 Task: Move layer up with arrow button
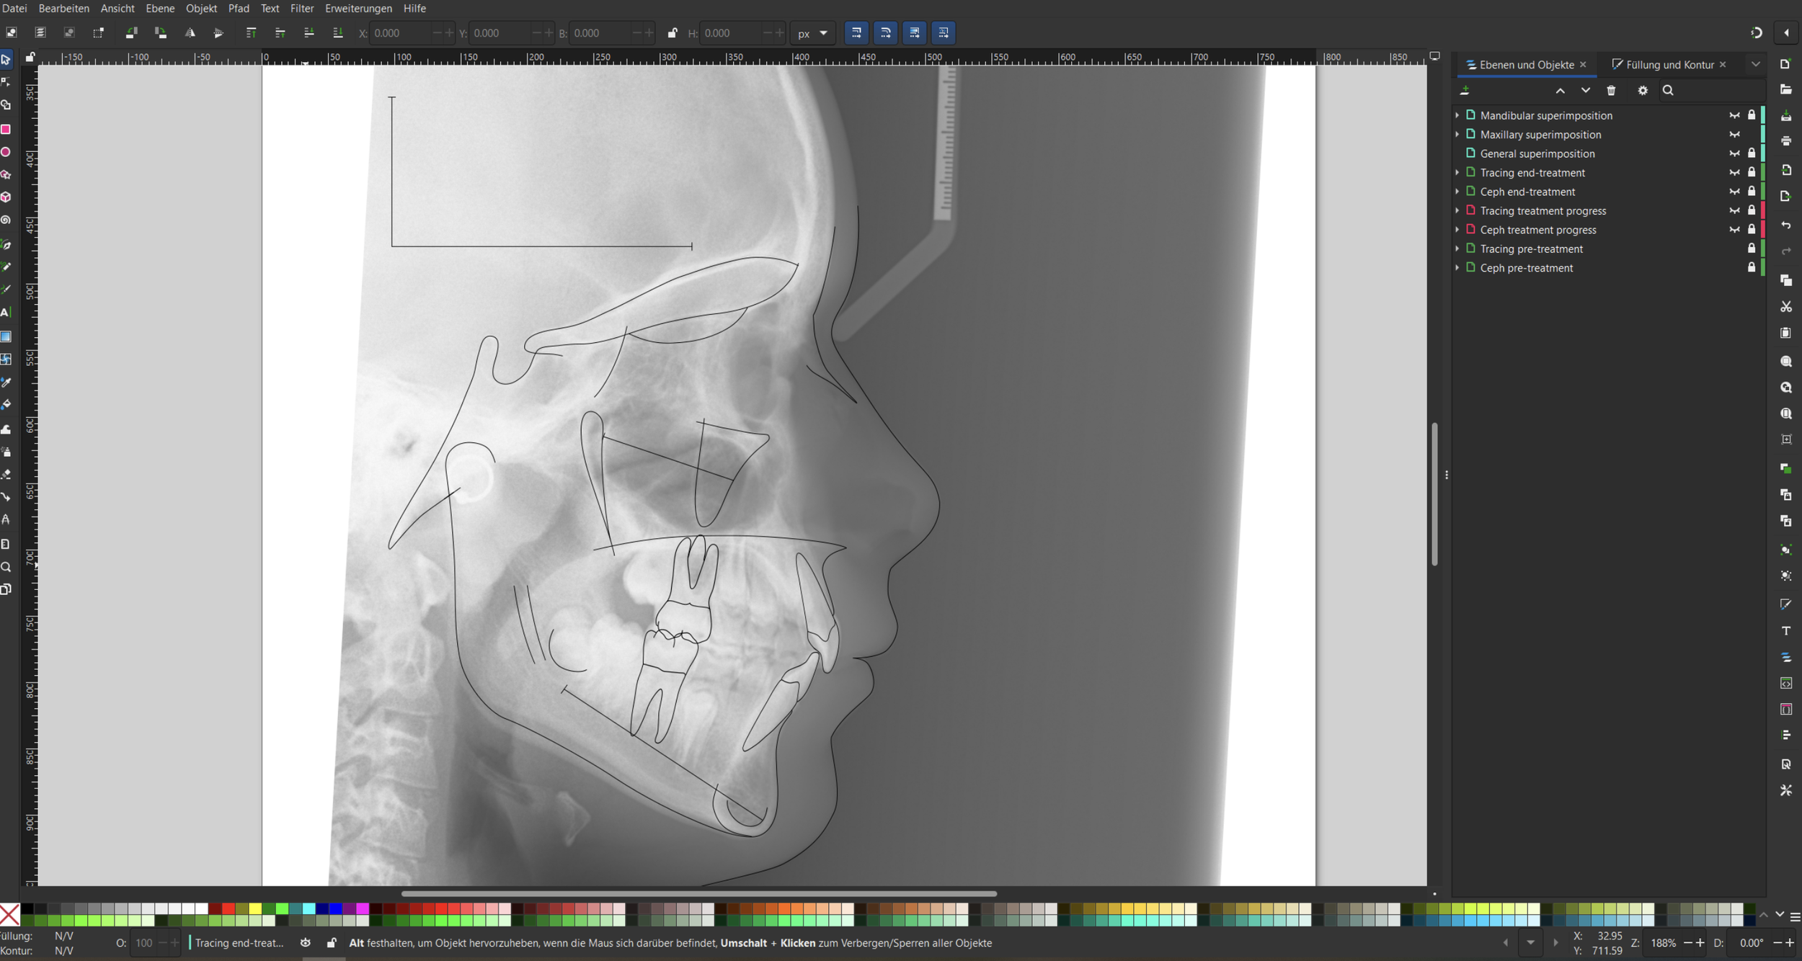1560,91
